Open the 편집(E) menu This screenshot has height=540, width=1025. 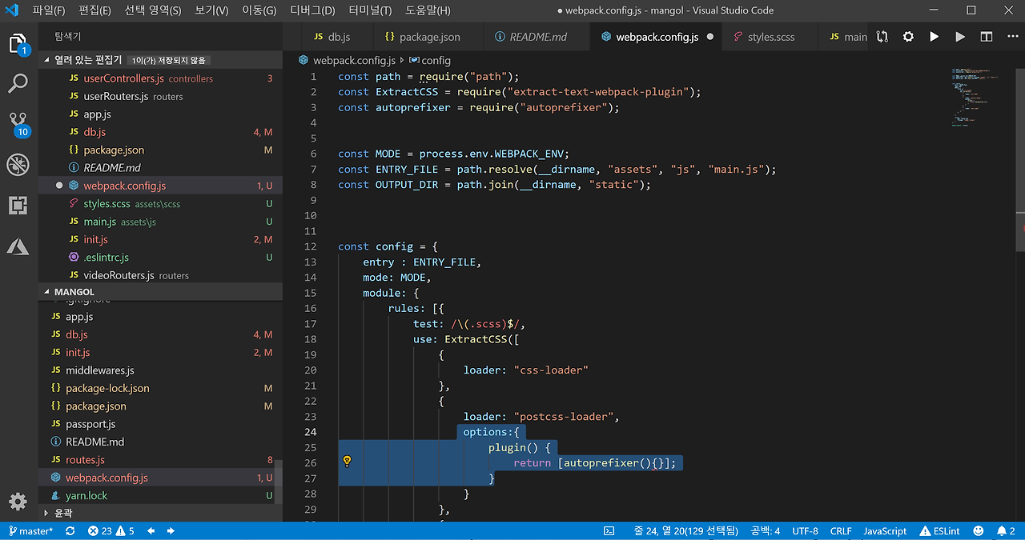[95, 10]
